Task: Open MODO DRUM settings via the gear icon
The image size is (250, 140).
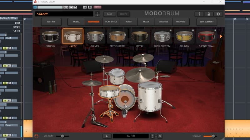Action: [218, 14]
